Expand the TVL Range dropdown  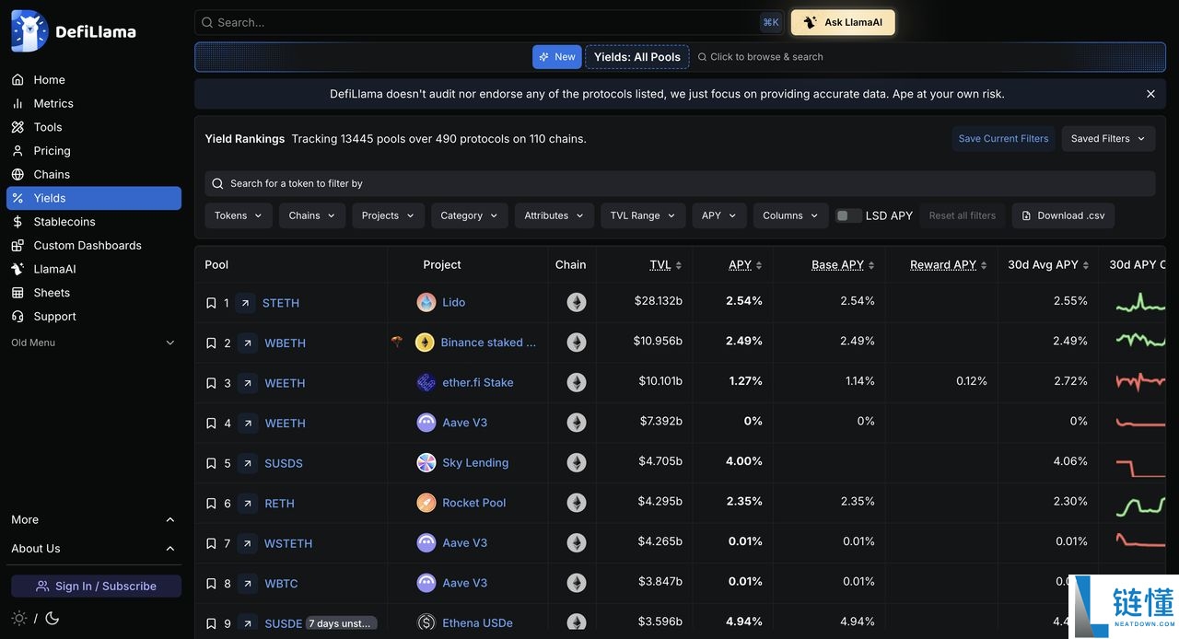[643, 215]
